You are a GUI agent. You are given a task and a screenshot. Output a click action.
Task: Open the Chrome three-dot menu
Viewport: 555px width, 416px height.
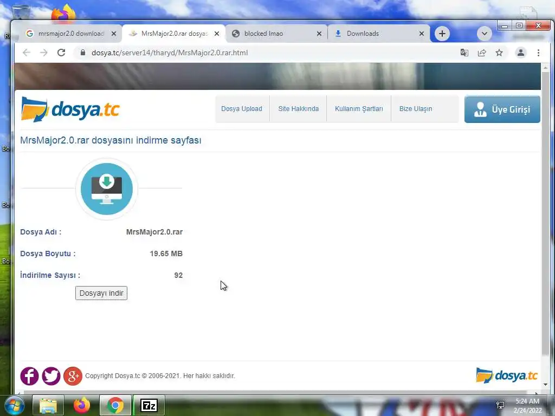click(x=538, y=53)
